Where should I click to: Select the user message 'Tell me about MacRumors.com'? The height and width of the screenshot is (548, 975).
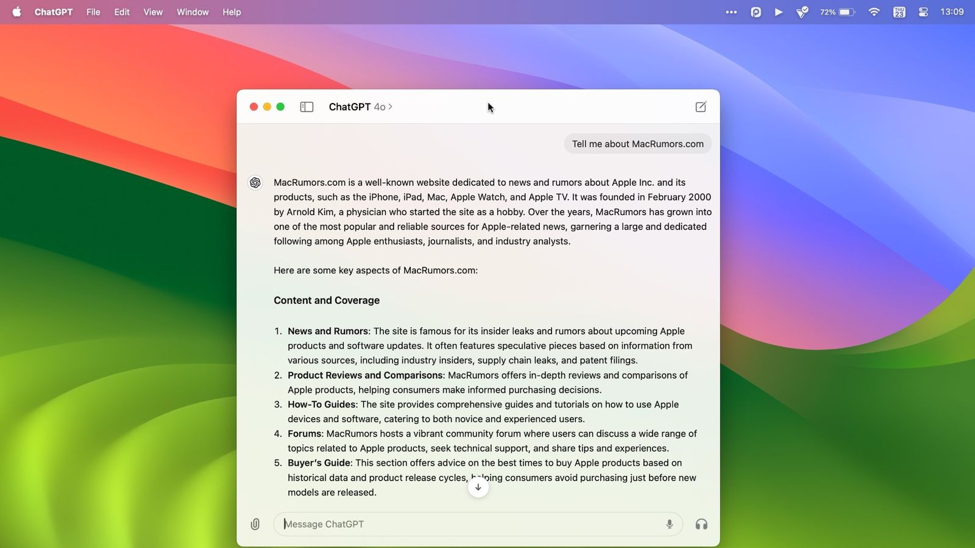(637, 144)
